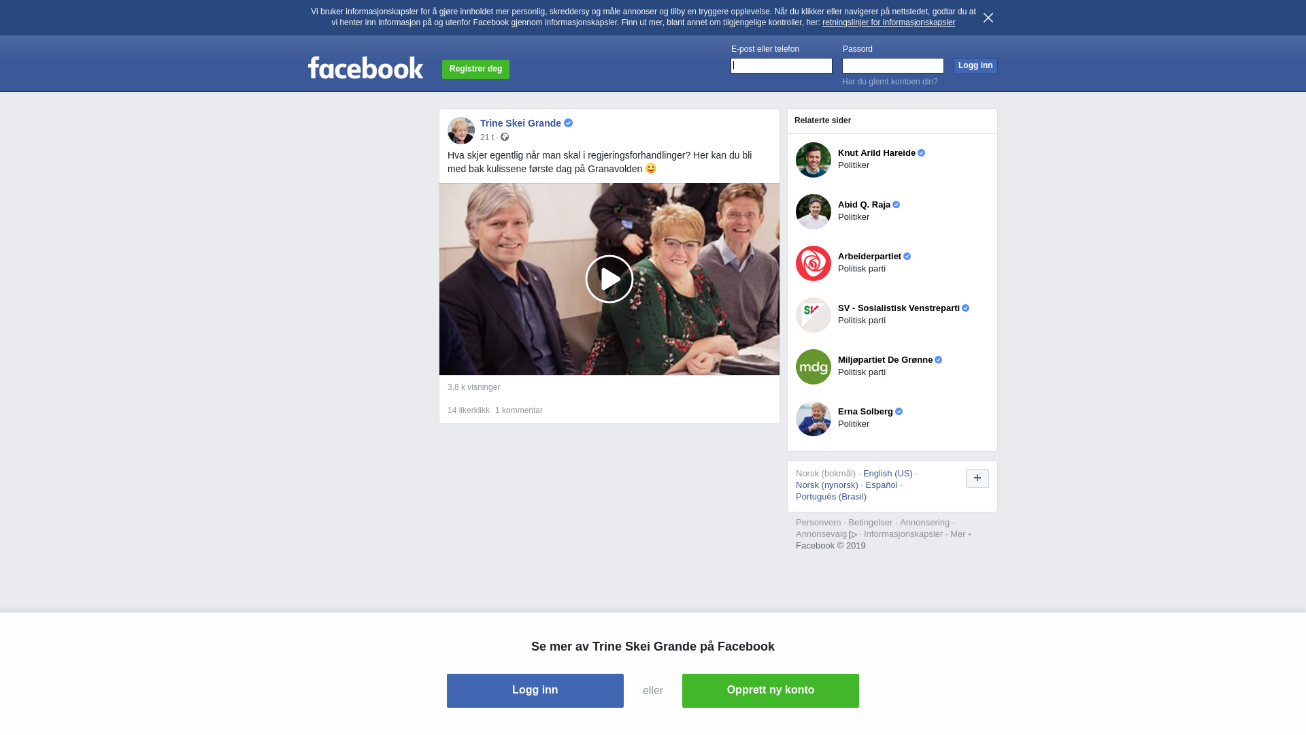
Task: Focus the Passord input field
Action: point(893,65)
